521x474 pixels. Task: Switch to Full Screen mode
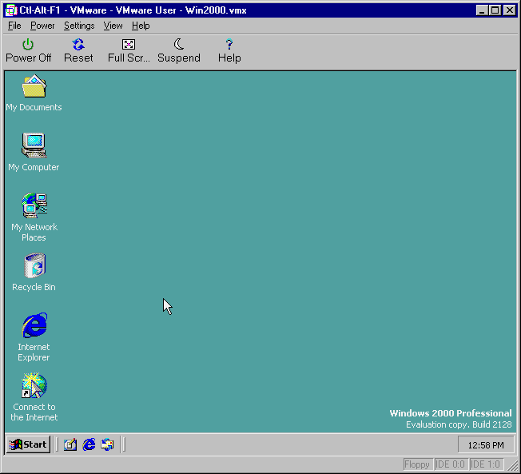pos(129,50)
